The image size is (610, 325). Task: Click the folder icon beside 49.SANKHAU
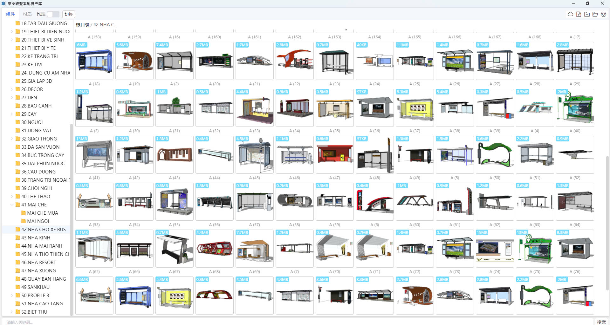pyautogui.click(x=18, y=287)
